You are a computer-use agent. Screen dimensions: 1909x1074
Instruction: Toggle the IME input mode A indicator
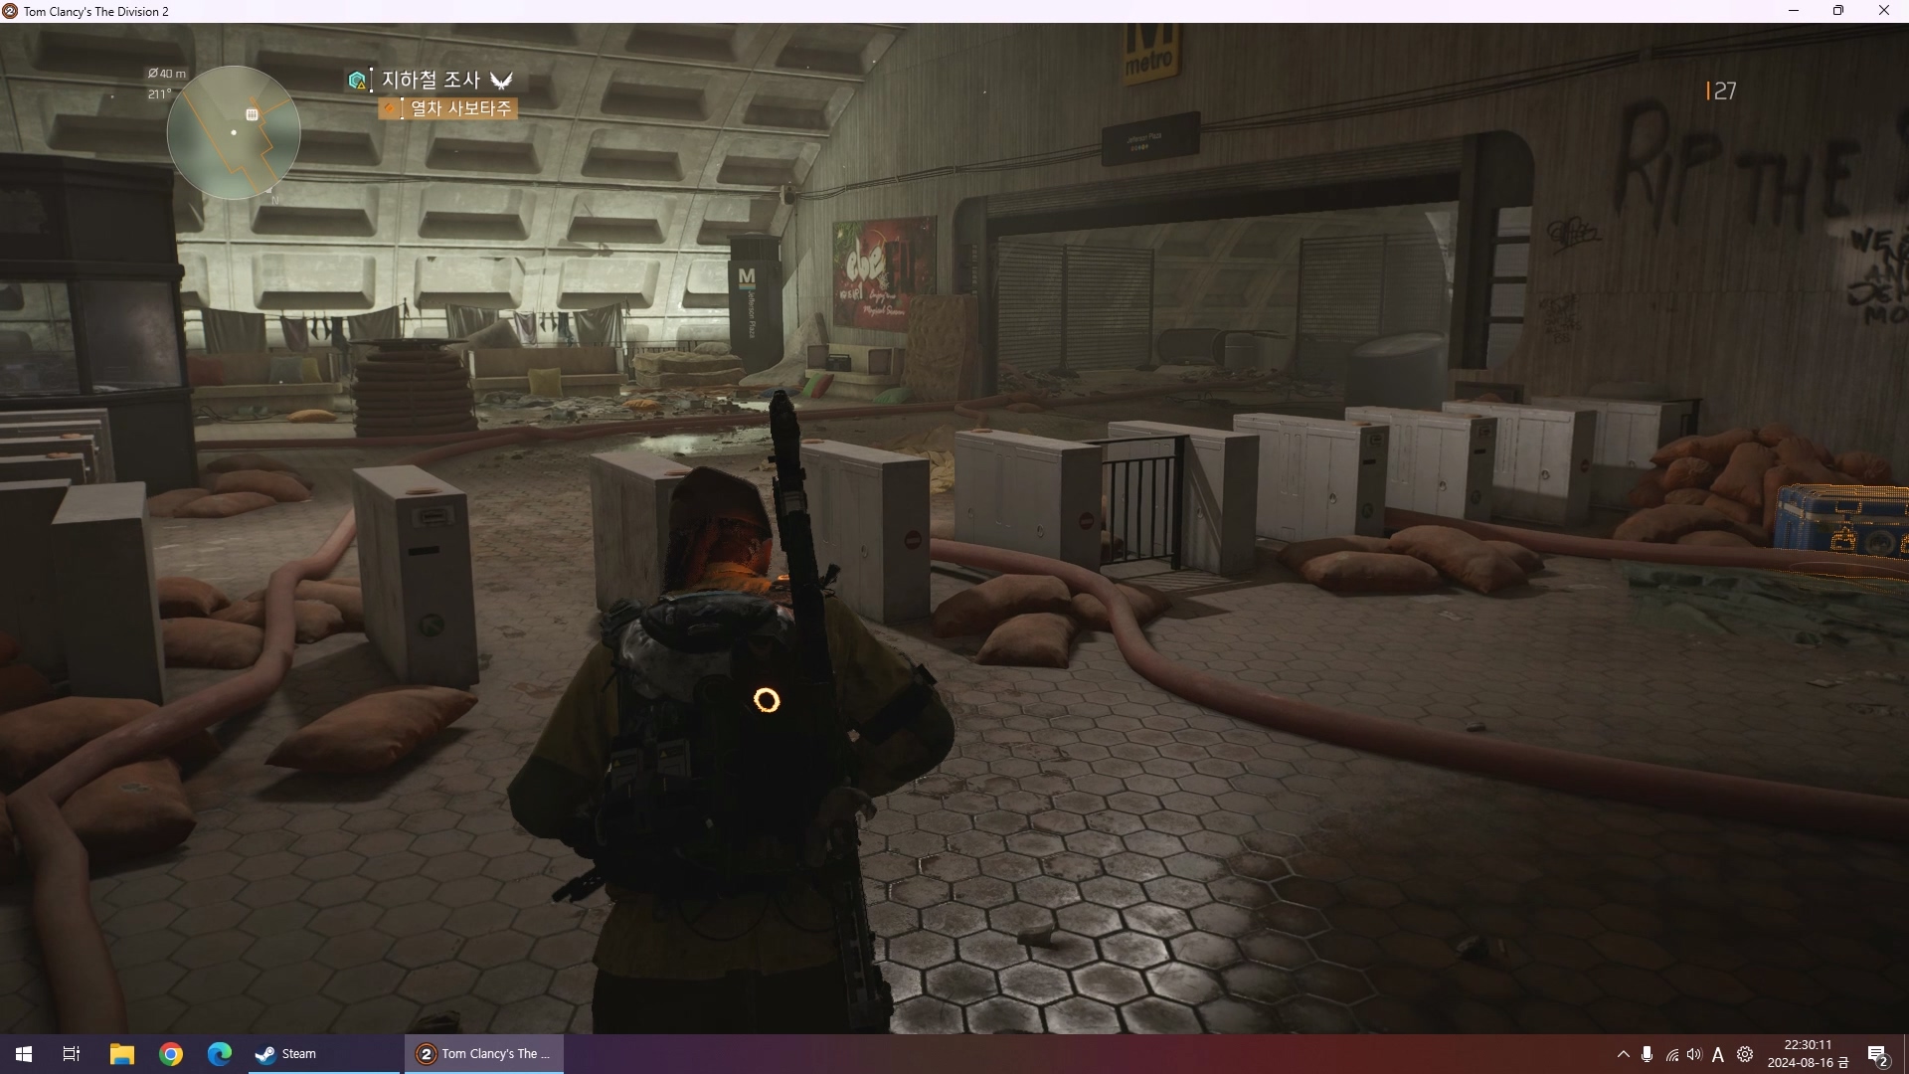[1718, 1055]
